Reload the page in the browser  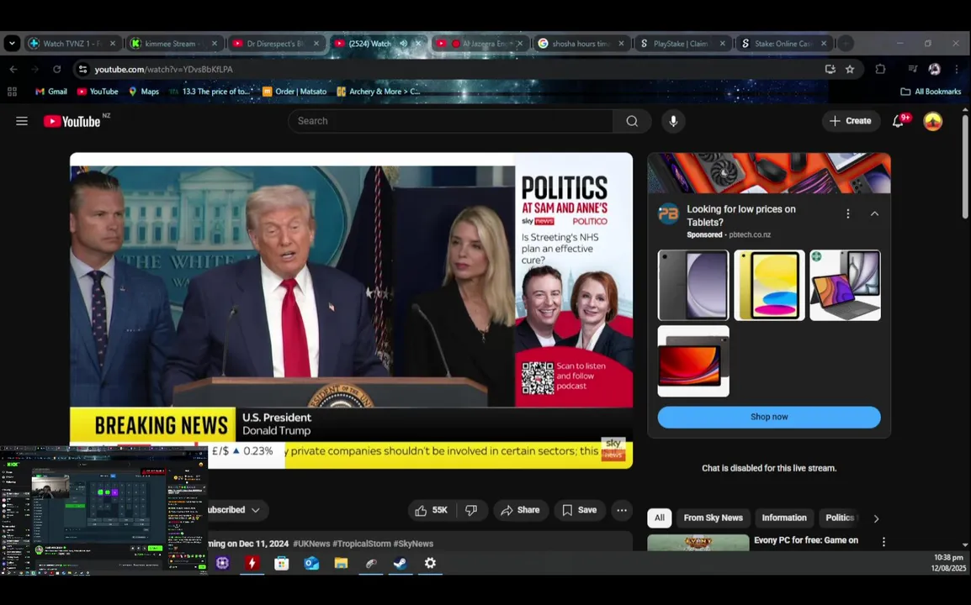point(57,69)
